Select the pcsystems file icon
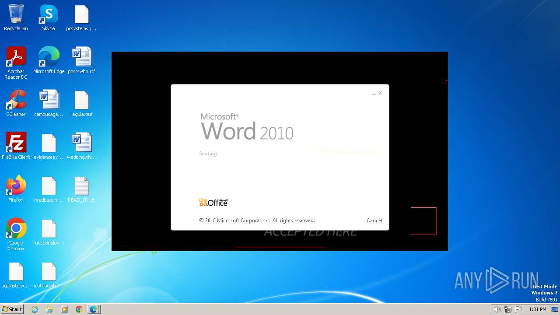 pos(81,18)
